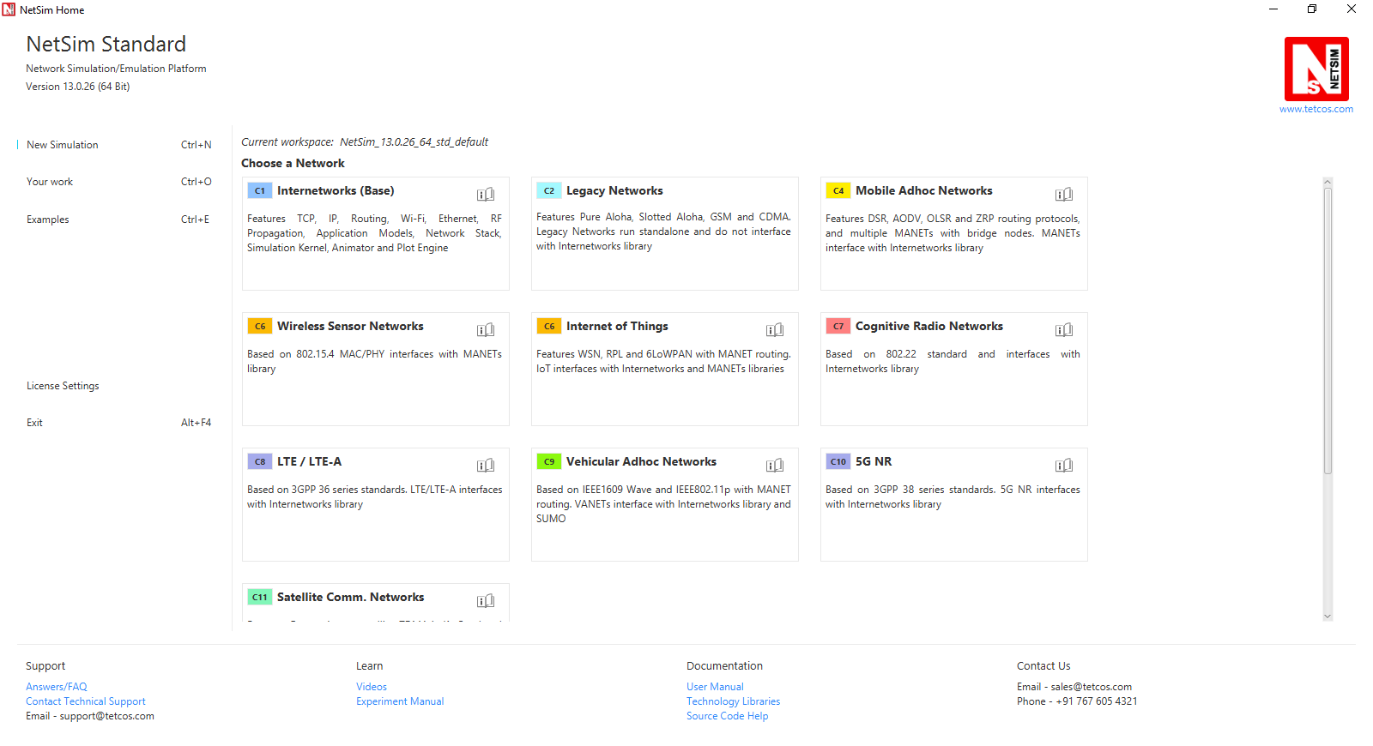Open Contact Technical Support link

(x=86, y=701)
